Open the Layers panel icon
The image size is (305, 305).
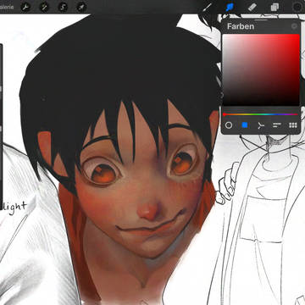(274, 7)
